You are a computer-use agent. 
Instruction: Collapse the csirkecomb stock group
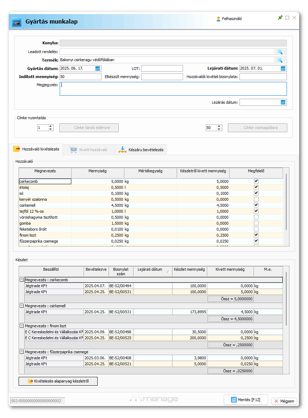tap(21, 280)
